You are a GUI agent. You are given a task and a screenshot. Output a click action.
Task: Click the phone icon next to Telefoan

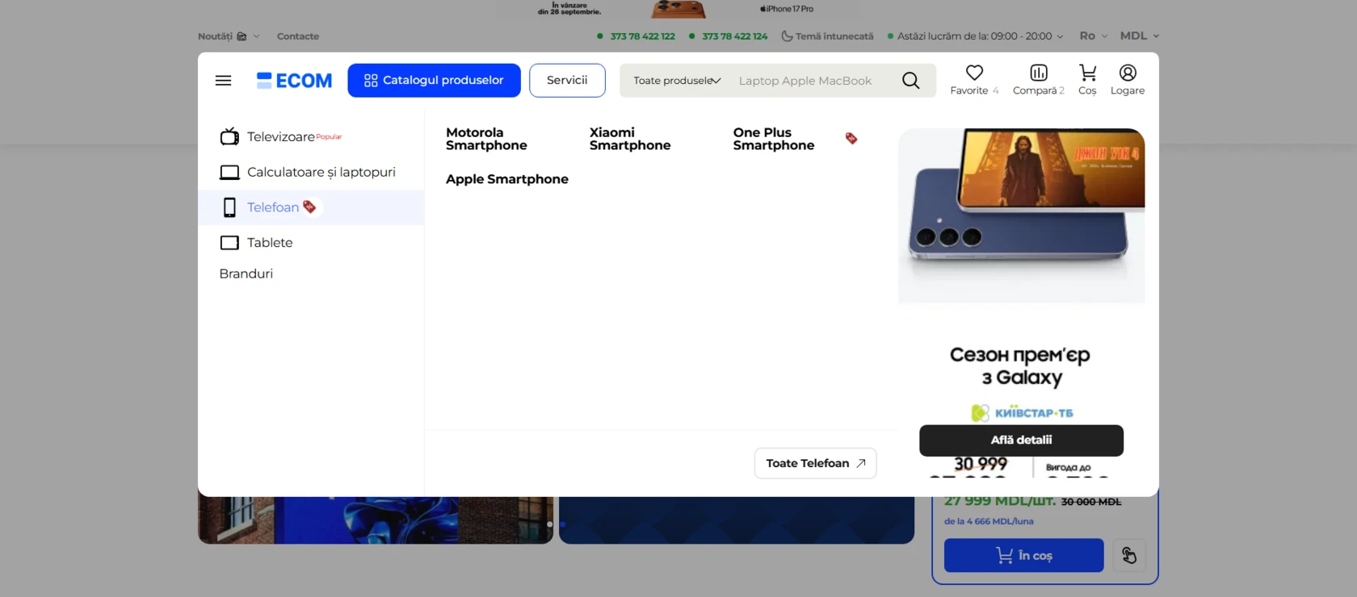coord(229,207)
